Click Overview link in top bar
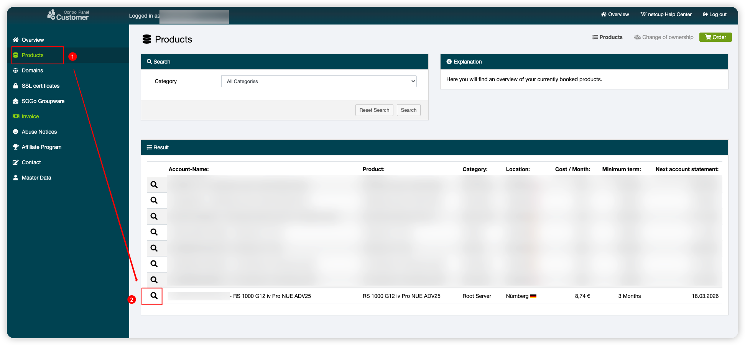The width and height of the screenshot is (745, 345). [615, 15]
